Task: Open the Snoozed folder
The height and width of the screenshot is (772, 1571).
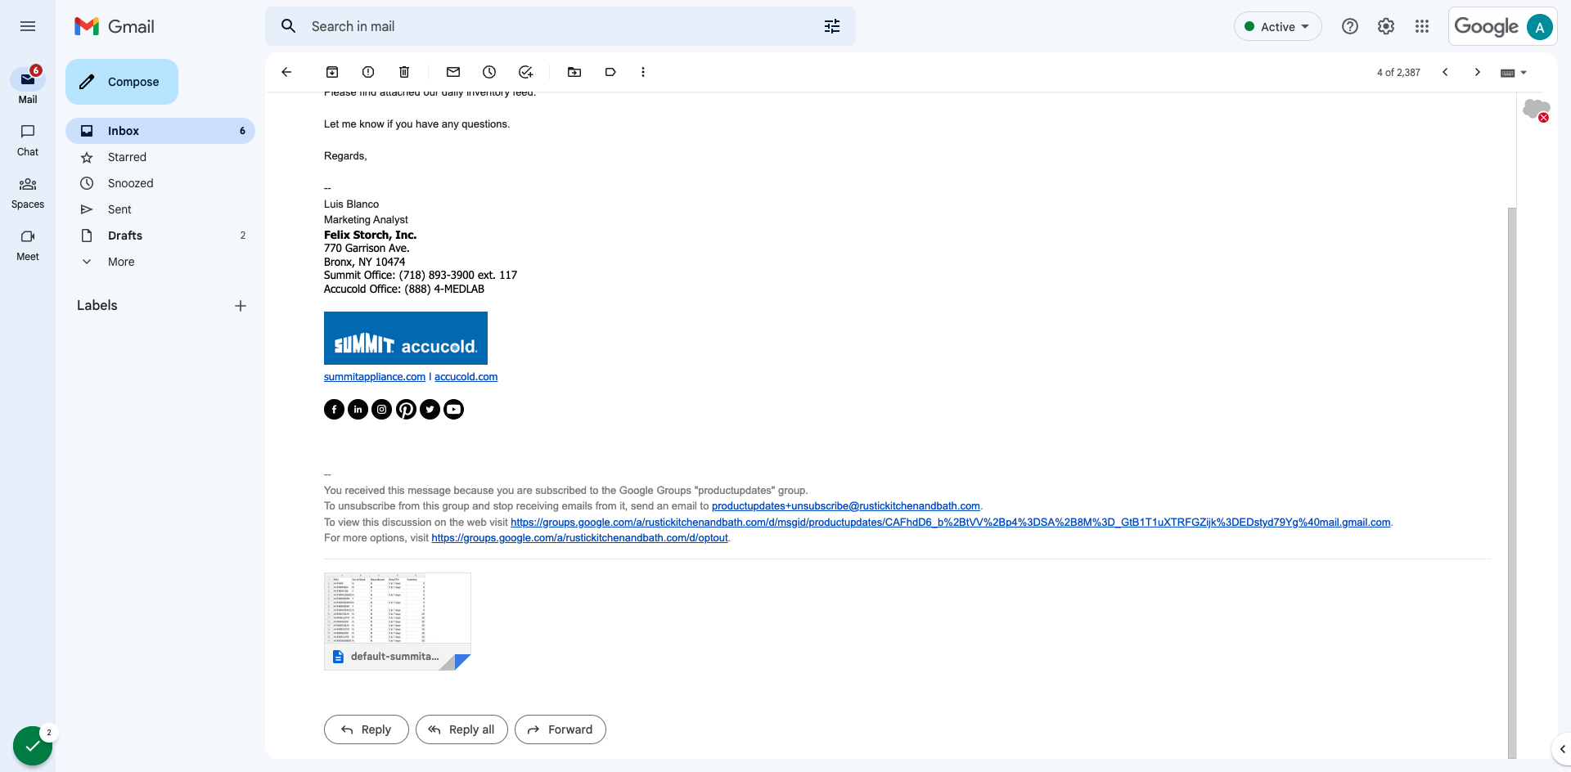Action: (160, 183)
